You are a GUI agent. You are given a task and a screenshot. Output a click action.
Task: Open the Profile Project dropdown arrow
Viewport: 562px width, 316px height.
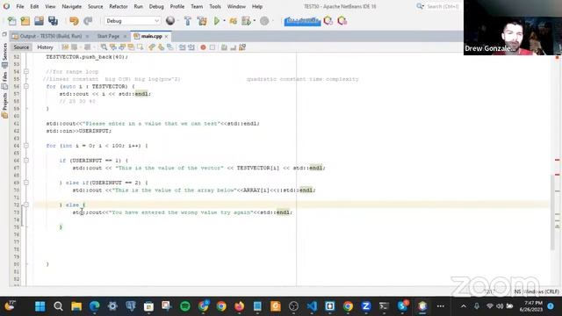tap(254, 21)
